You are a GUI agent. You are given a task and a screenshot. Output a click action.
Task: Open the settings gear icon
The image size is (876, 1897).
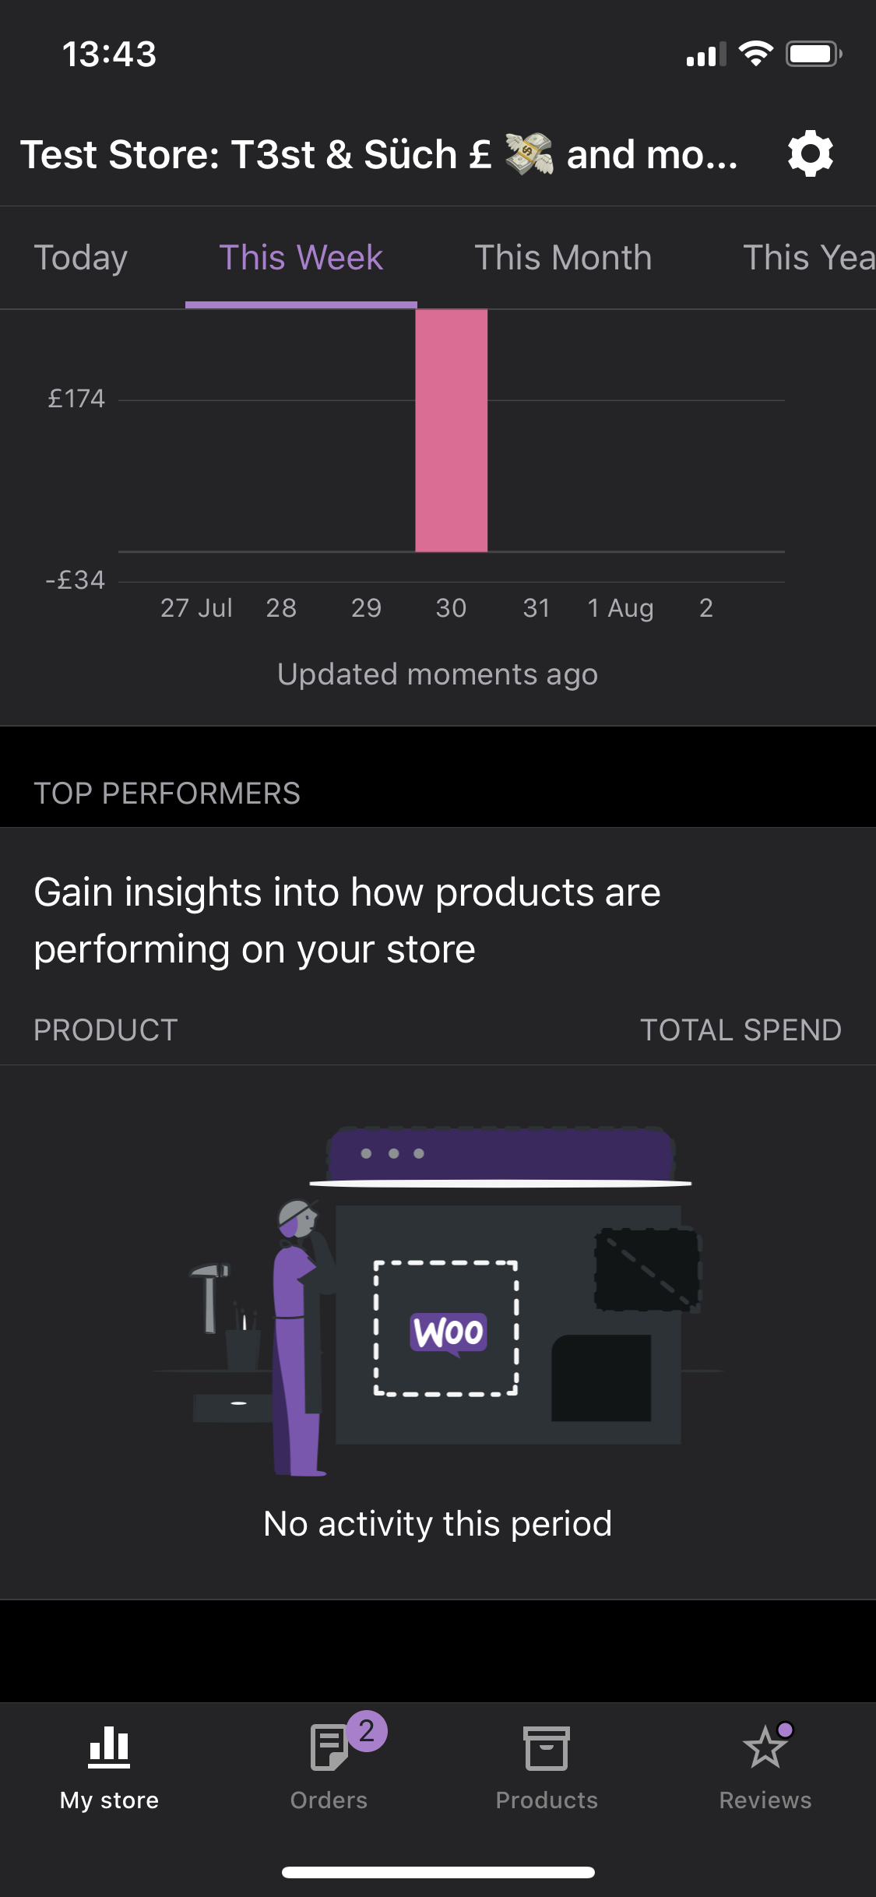(811, 153)
